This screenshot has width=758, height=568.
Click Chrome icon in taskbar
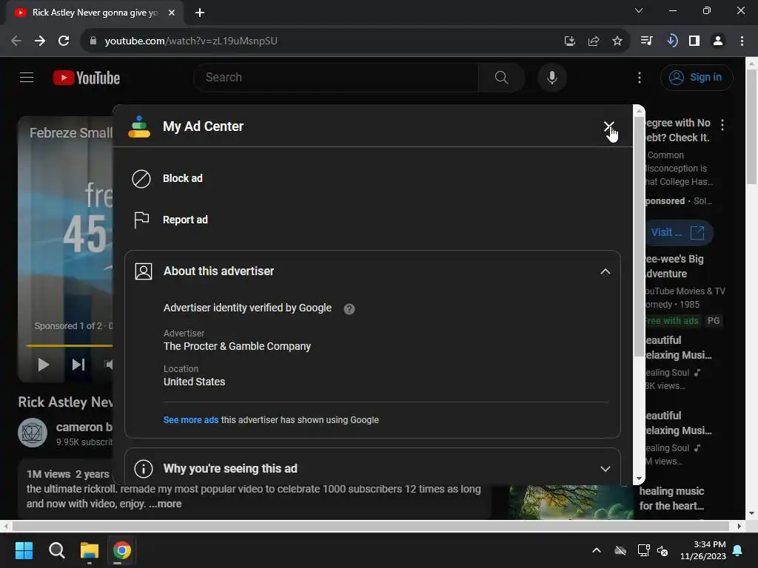[x=122, y=550]
